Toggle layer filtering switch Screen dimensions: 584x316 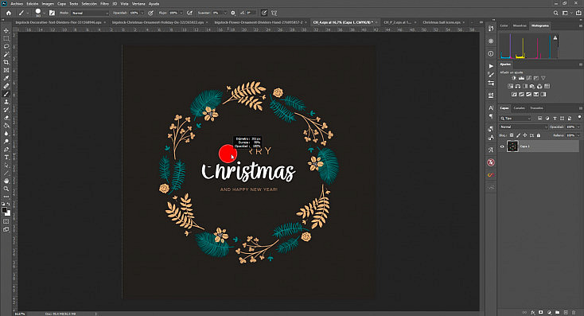click(579, 117)
